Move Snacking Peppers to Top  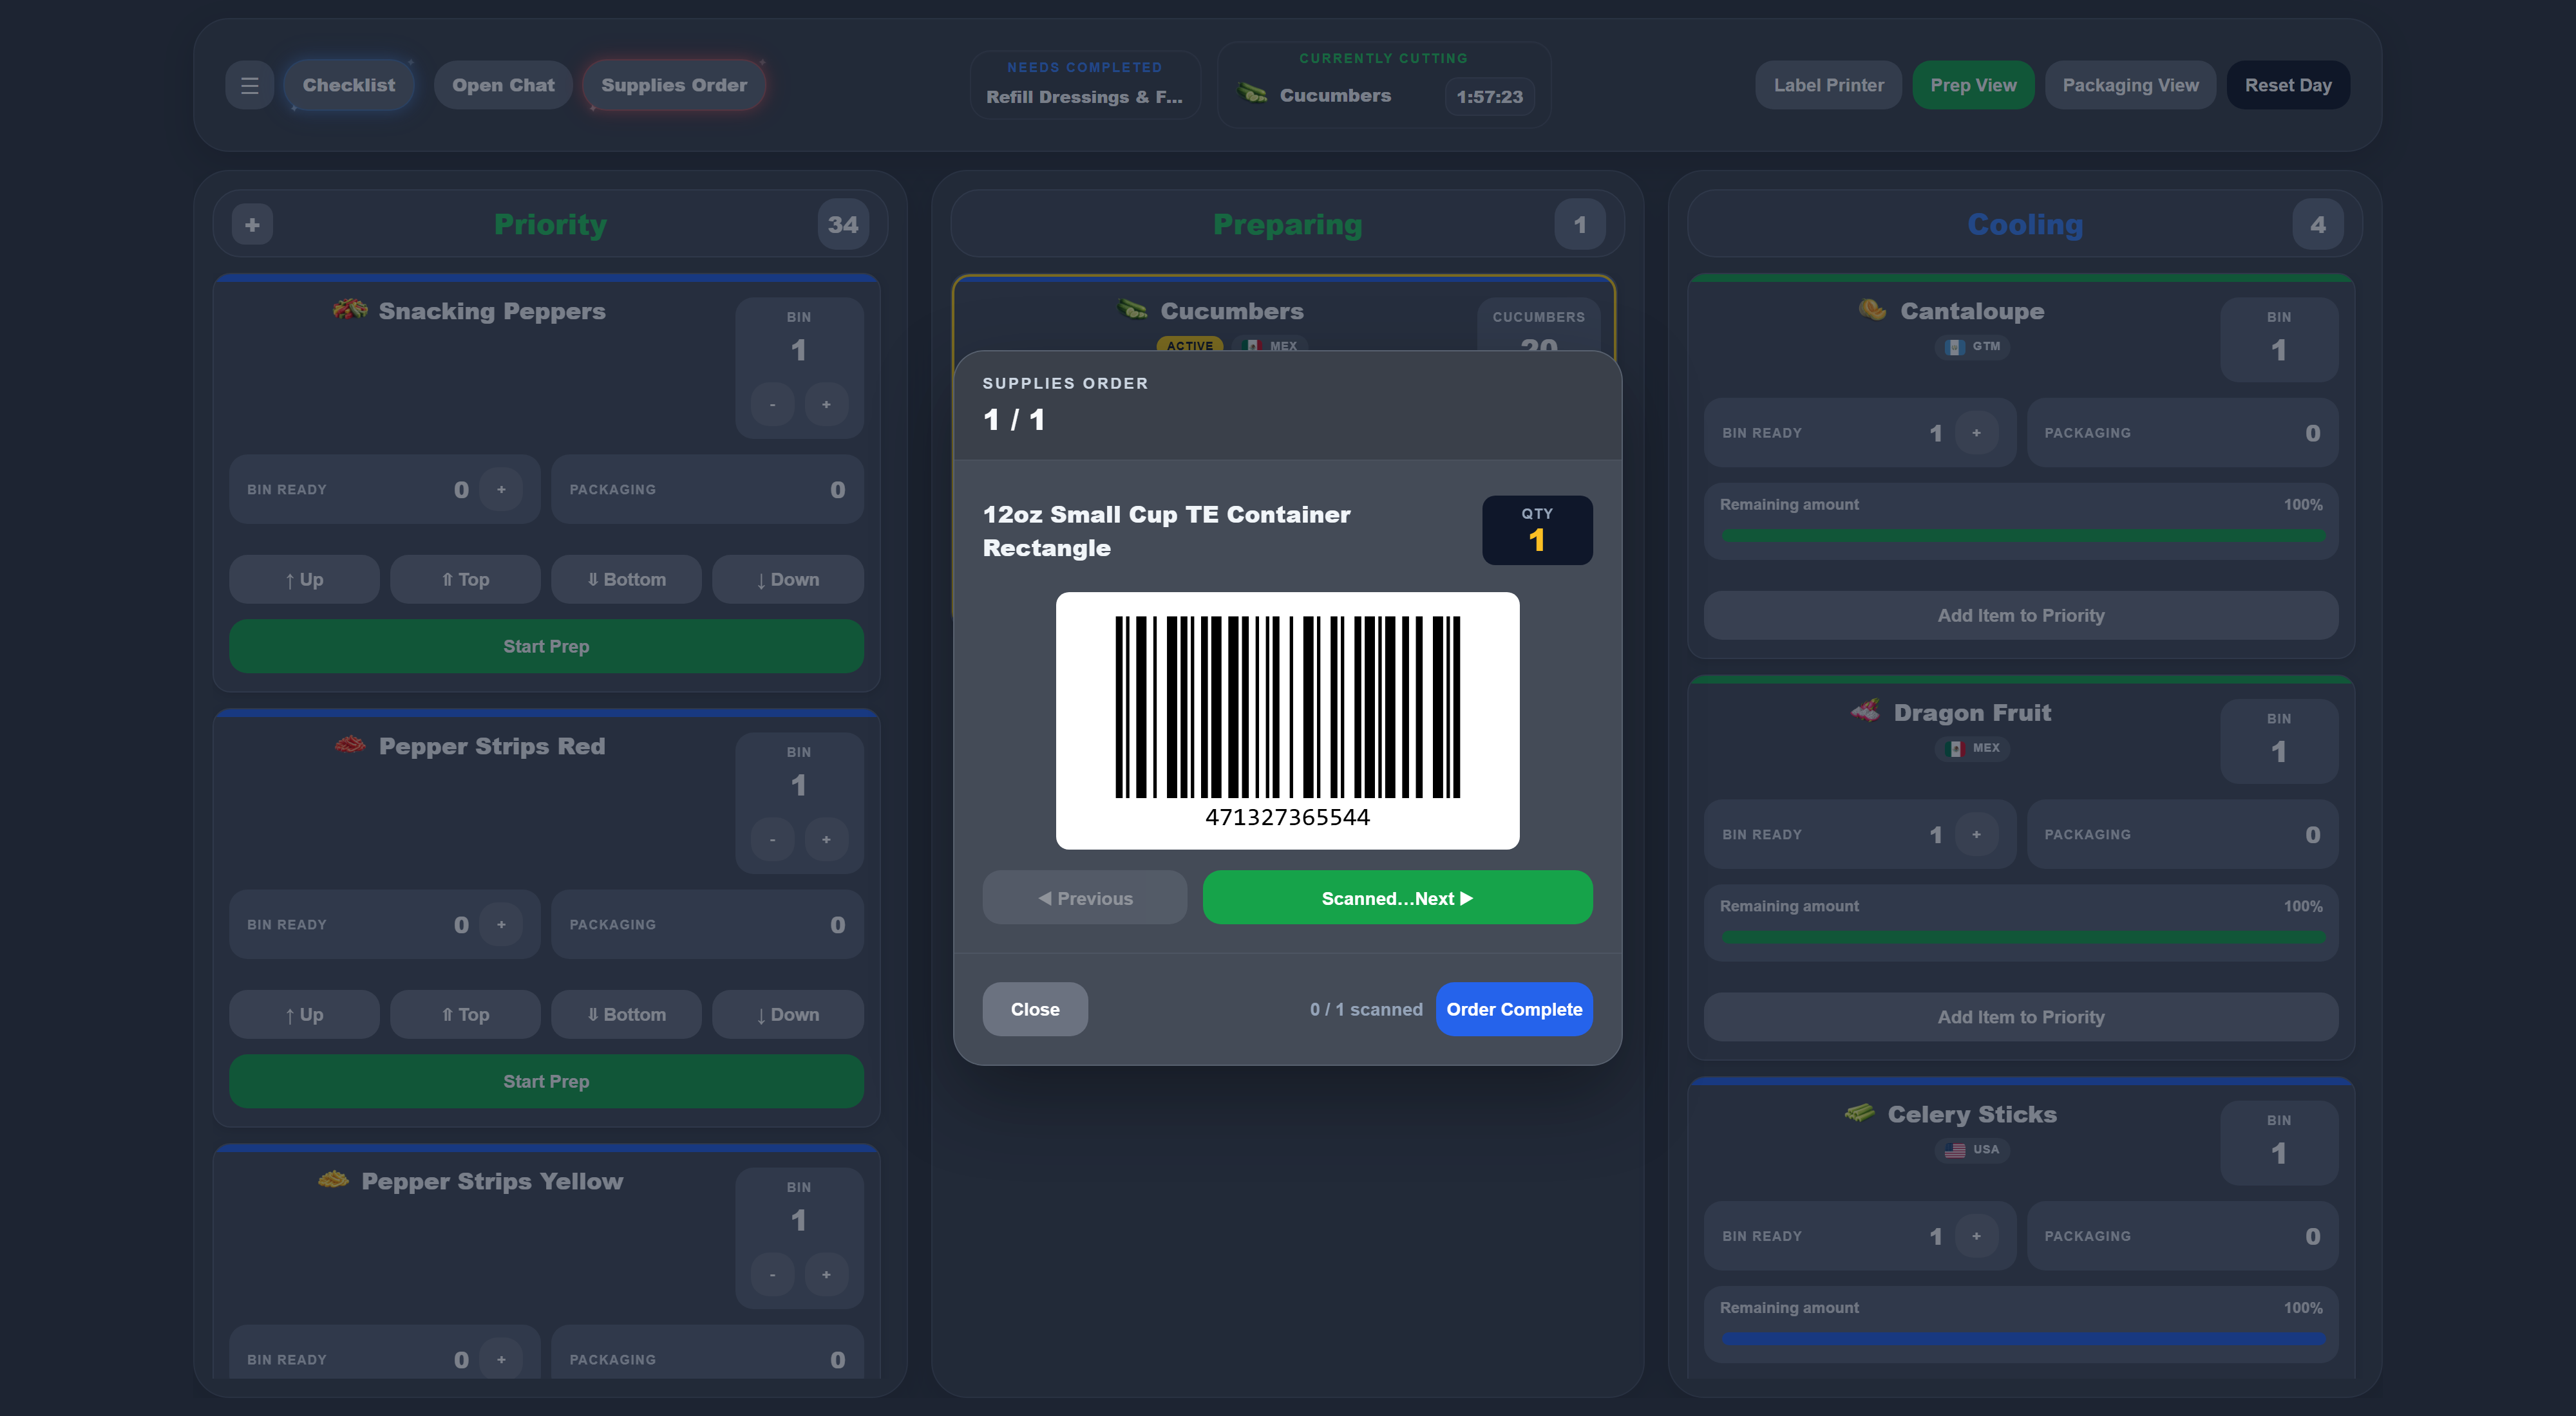pos(465,579)
